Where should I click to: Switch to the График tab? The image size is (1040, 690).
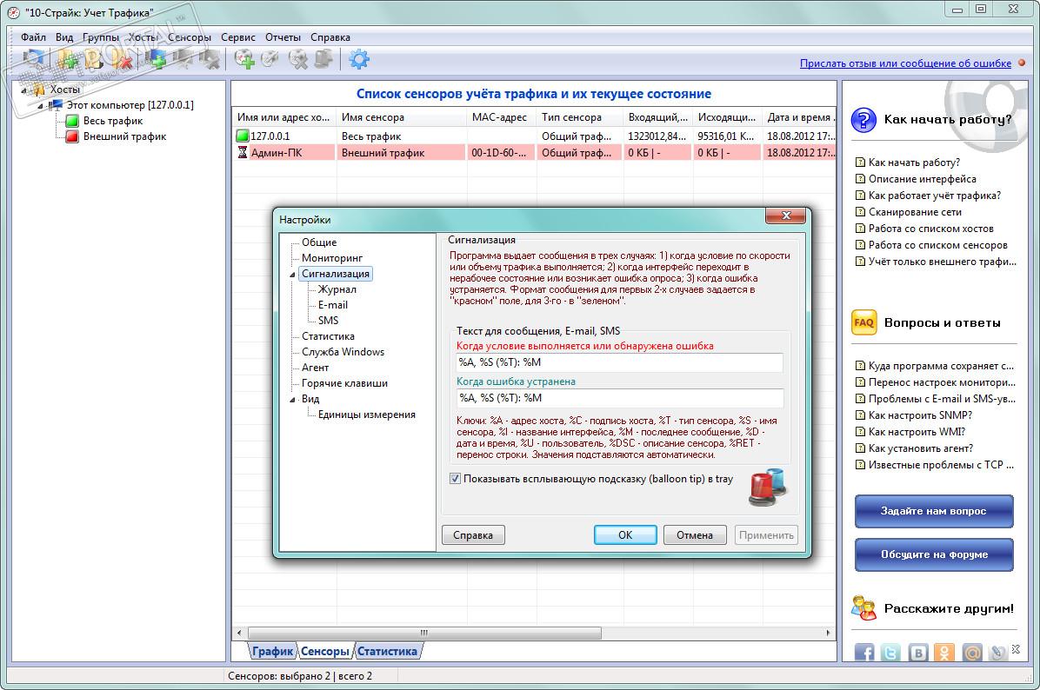pos(272,651)
